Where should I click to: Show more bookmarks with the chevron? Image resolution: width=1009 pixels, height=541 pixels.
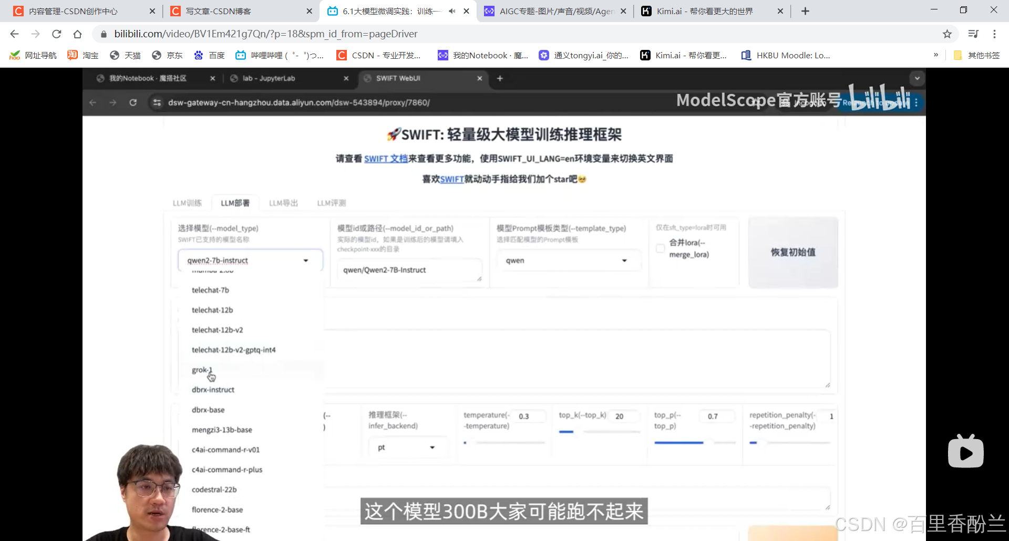[936, 55]
